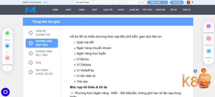Open the THỂ THAO menu
The image size is (215, 97).
point(147,10)
